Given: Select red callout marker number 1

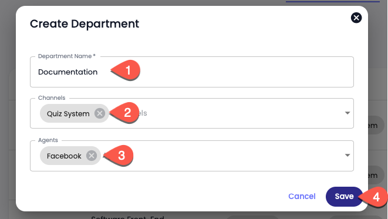Looking at the screenshot, I should click(126, 70).
